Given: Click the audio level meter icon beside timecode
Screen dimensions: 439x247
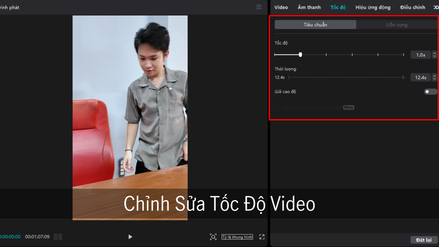Looking at the screenshot, I should (x=58, y=237).
